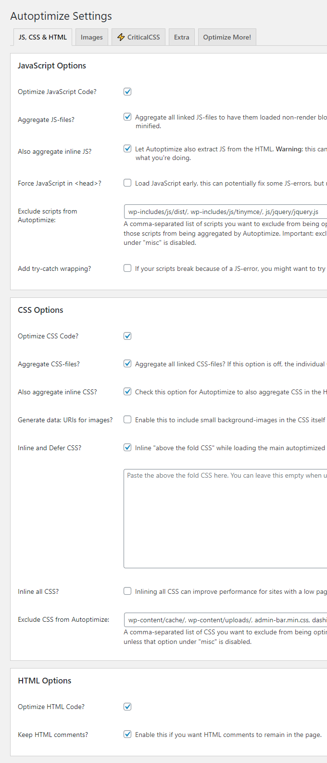Uncheck Aggregate CSS-files option
Screen dimensions: 327x763
click(127, 363)
